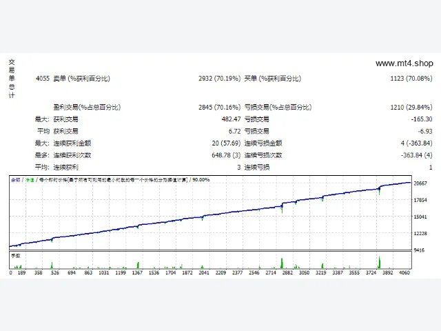441x331 pixels.
Task: Click the 1704 x-axis tick label
Action: (170, 273)
